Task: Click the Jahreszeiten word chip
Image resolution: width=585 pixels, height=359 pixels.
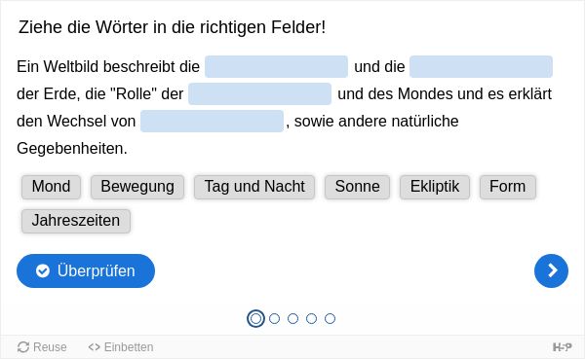Action: click(76, 221)
